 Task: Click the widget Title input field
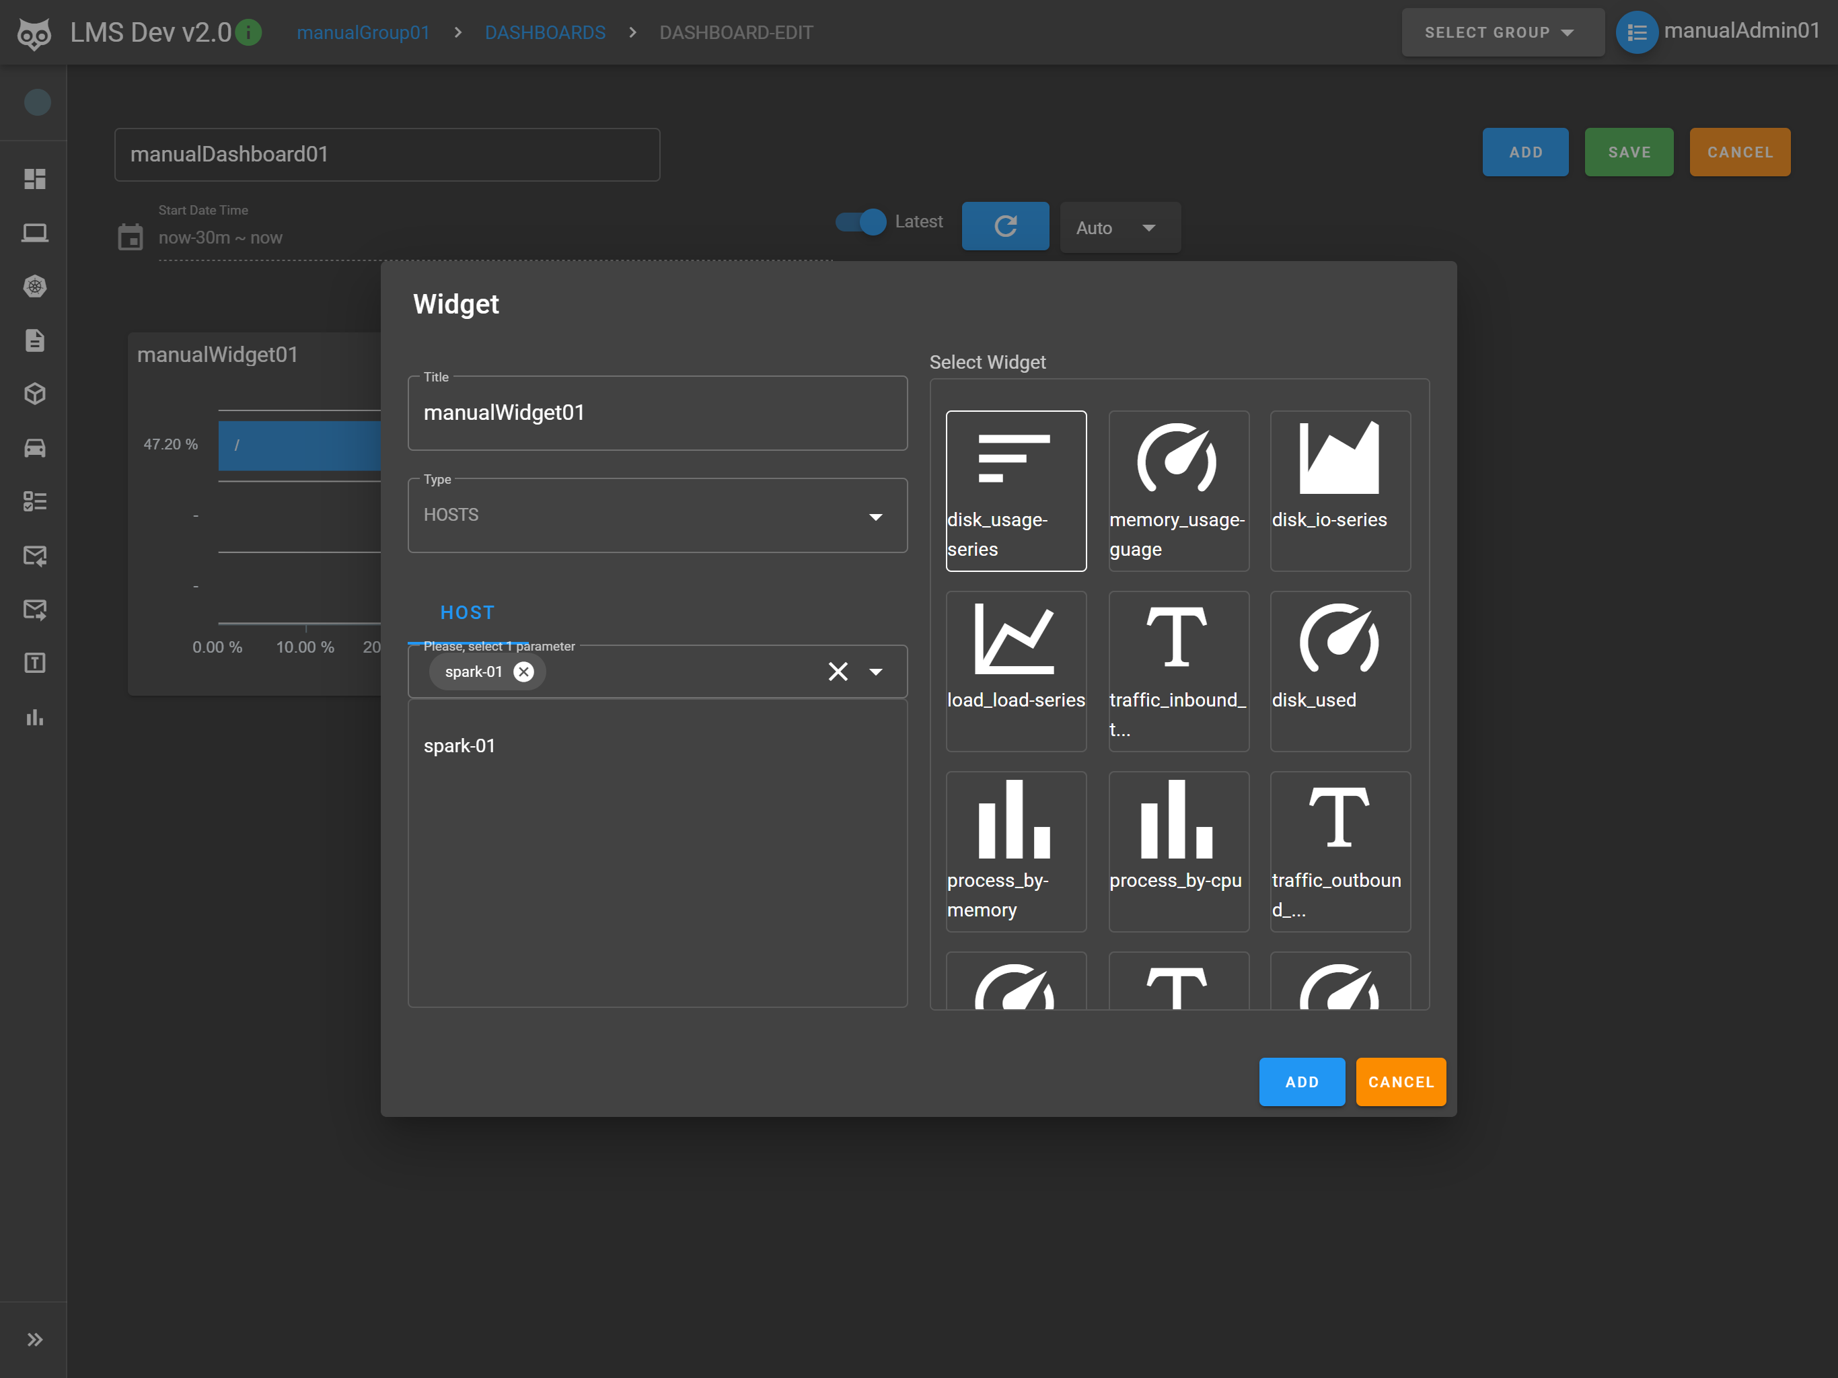657,413
